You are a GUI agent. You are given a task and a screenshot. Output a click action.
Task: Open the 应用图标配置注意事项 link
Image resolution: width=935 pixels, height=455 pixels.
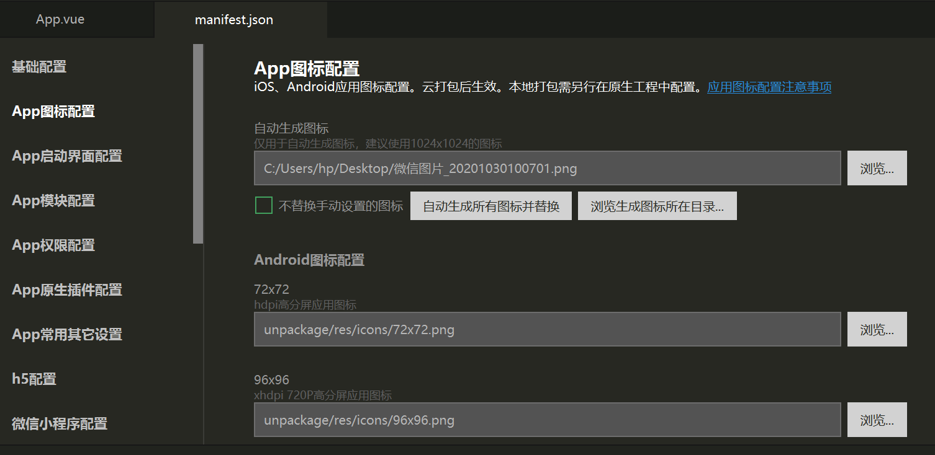click(769, 87)
